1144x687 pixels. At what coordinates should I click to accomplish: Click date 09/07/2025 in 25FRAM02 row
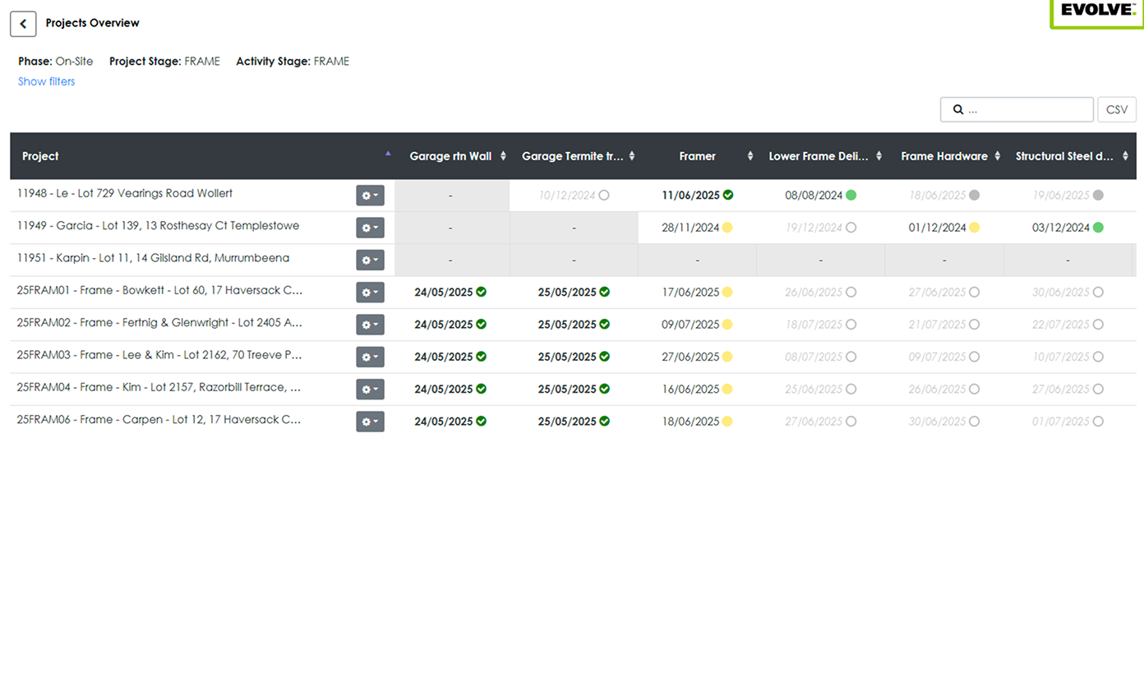click(690, 325)
